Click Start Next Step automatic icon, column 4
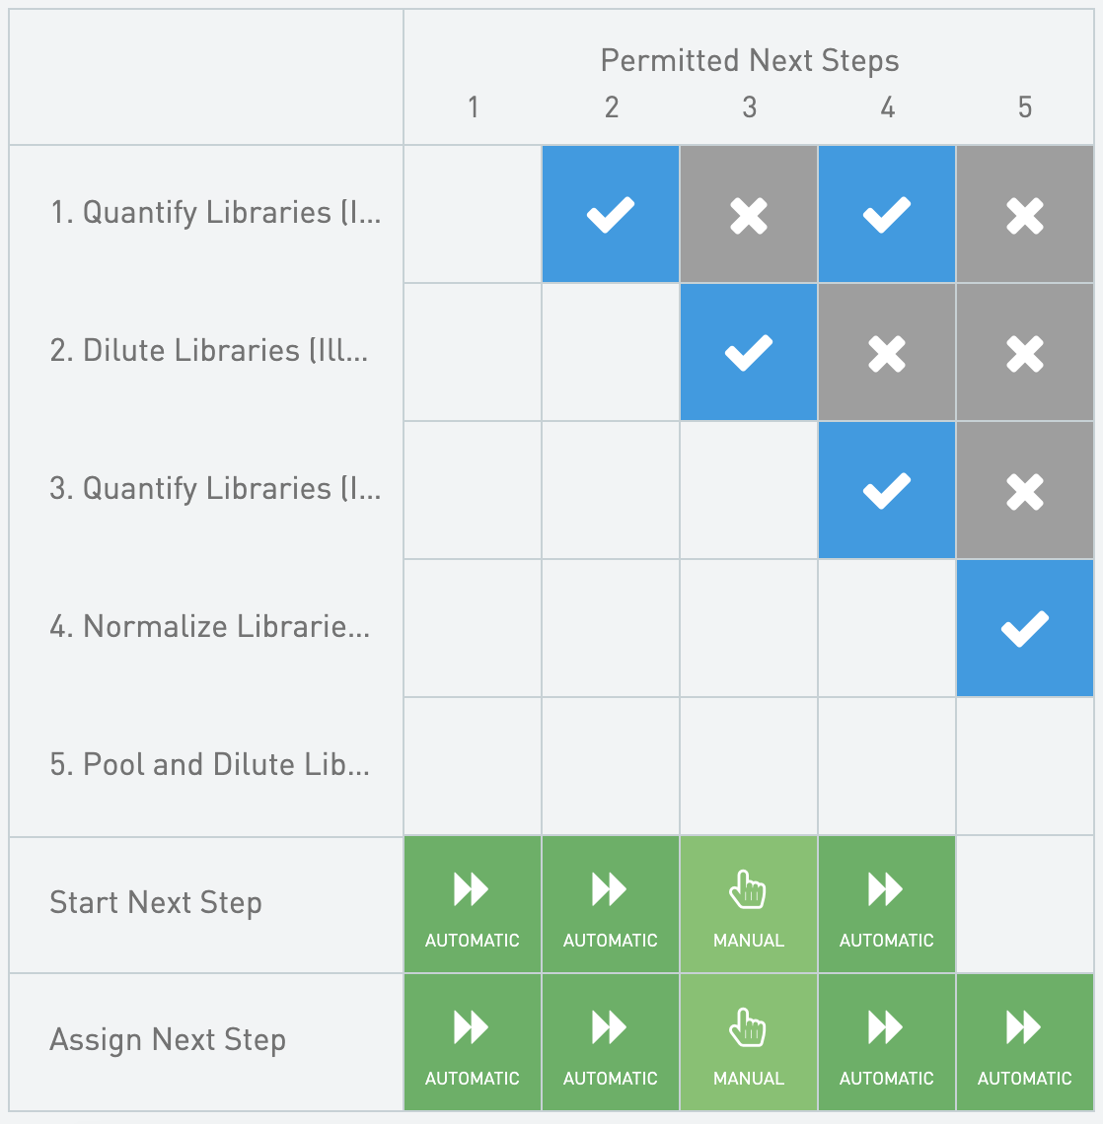The width and height of the screenshot is (1103, 1124). coord(886,890)
